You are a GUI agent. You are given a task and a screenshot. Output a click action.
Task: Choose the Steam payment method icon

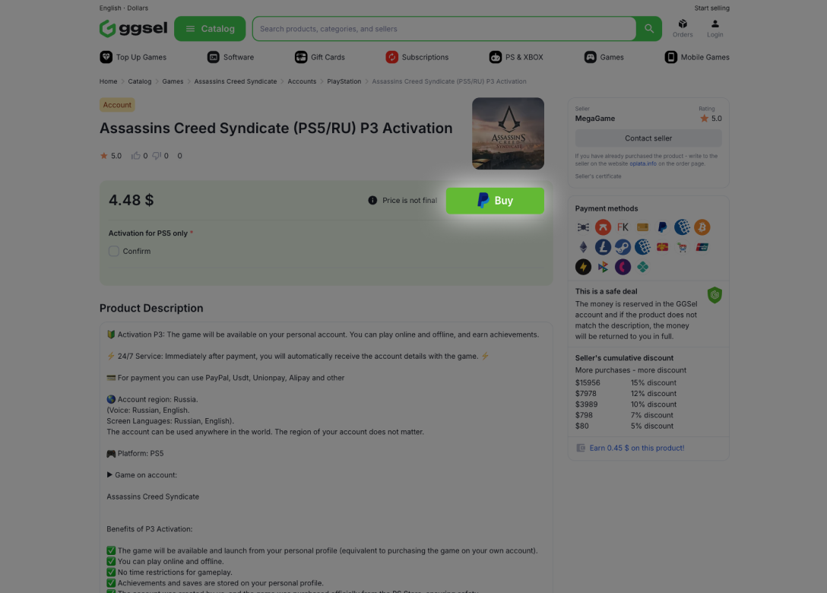623,247
